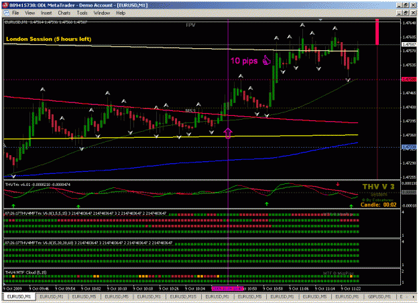Click the 9 Oct 10:58 time label
The image size is (419, 303).
(273, 288)
